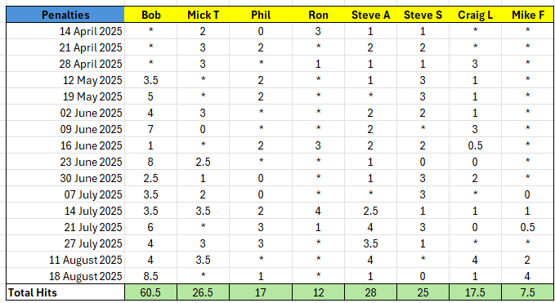Click Ron's total of 12
Image resolution: width=555 pixels, height=303 pixels.
pyautogui.click(x=318, y=292)
